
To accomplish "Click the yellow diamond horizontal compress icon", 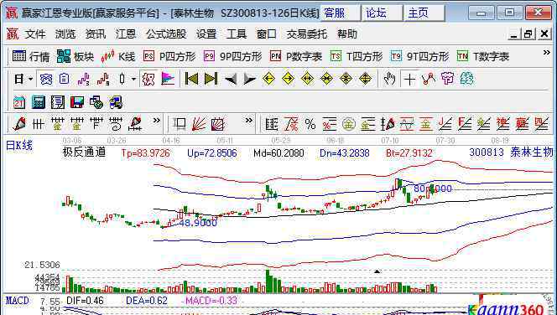I will (x=326, y=79).
